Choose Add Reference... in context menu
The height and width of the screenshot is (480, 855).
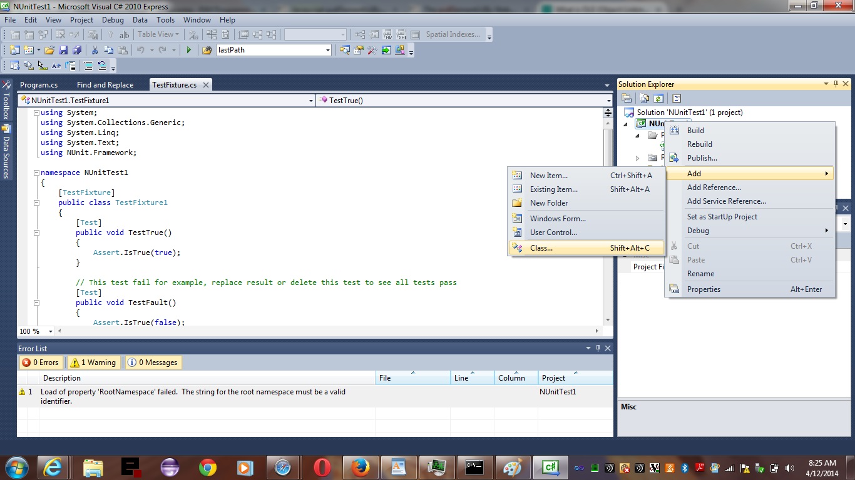714,187
